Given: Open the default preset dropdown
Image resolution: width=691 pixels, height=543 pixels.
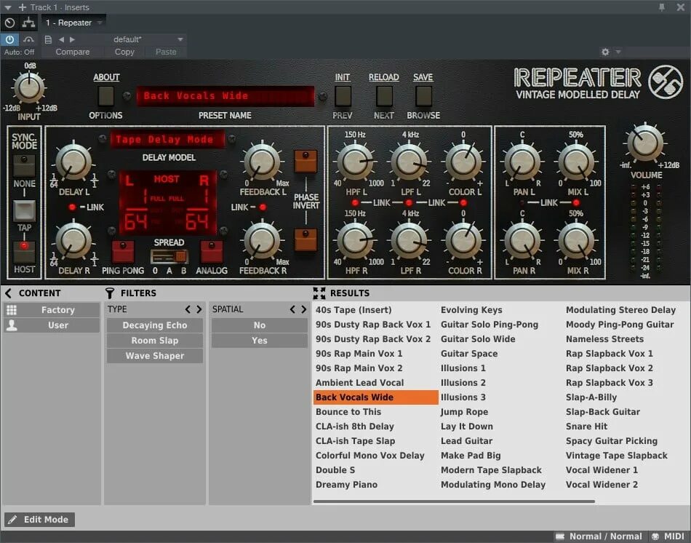Looking at the screenshot, I should (180, 40).
